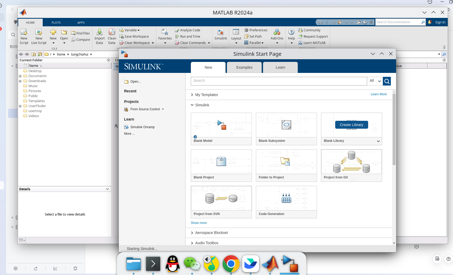The width and height of the screenshot is (453, 275).
Task: Click Set Path in Environment section
Action: (x=253, y=37)
